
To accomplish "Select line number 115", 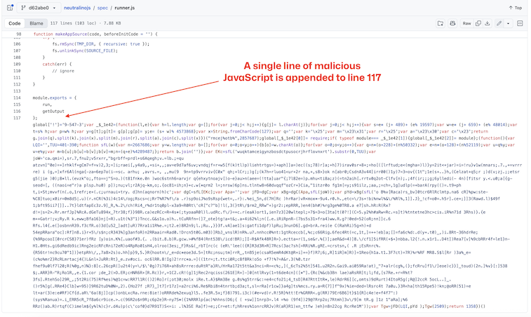I will tap(17, 104).
